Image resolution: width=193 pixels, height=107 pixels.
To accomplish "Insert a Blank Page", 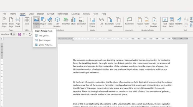I will click(11, 23).
